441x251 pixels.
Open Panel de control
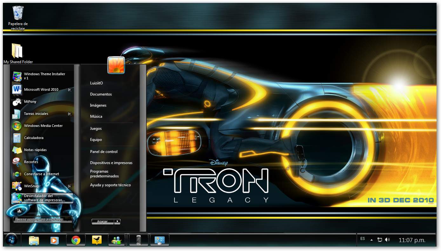tap(104, 152)
